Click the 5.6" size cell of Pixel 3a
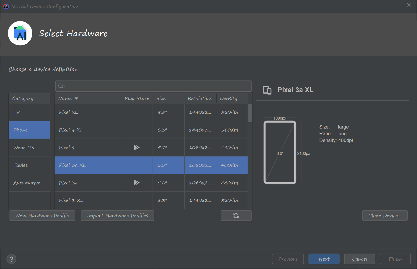This screenshot has height=269, width=417. pyautogui.click(x=169, y=183)
